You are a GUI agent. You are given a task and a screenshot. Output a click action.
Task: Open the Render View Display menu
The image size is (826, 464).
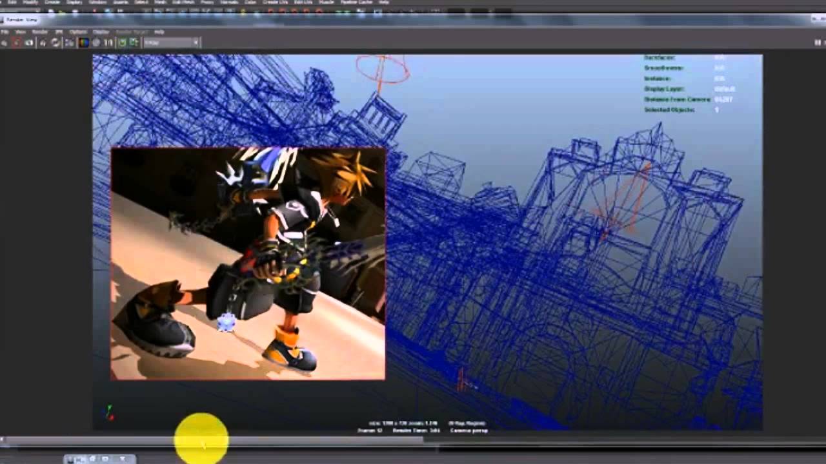tap(101, 32)
